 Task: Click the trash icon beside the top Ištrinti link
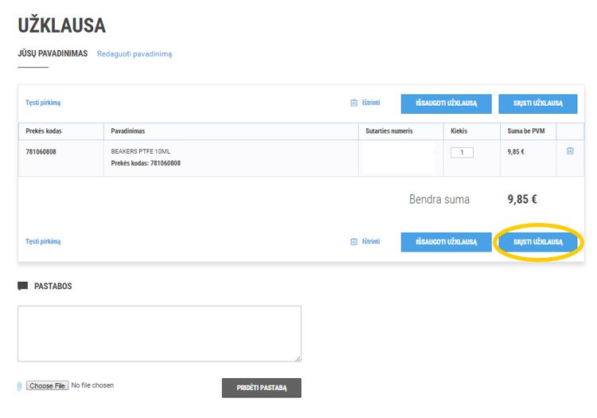(353, 103)
